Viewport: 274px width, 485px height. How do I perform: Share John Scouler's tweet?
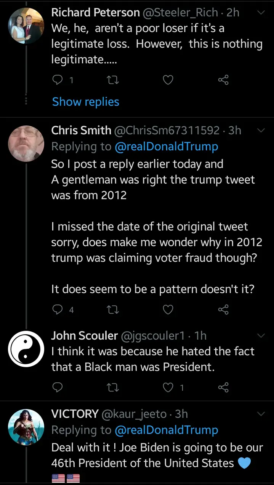pyautogui.click(x=223, y=388)
